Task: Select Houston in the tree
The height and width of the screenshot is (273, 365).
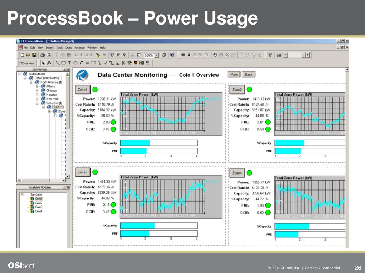Action: [x=52, y=95]
